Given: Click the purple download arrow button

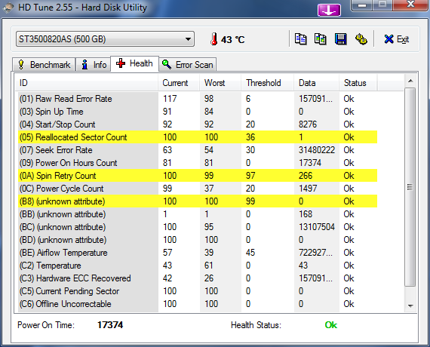Looking at the screenshot, I should [x=329, y=10].
